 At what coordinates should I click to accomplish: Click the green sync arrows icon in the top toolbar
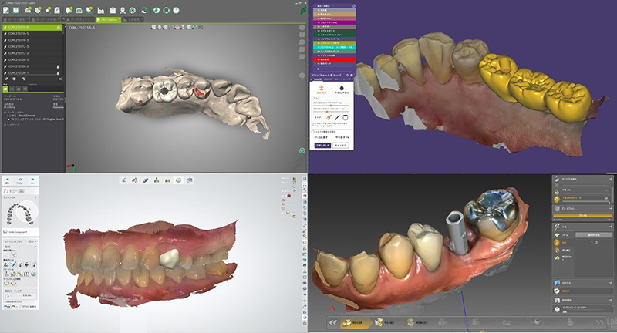coord(145,10)
